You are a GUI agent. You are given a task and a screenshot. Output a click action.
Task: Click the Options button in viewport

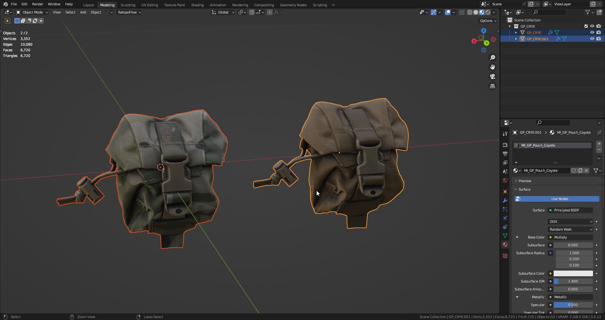[x=488, y=21]
